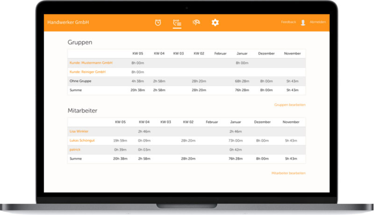Click the 0h 42m cell for patrick

tap(236, 150)
